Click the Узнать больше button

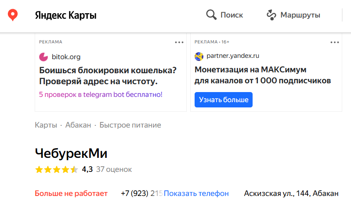224,100
